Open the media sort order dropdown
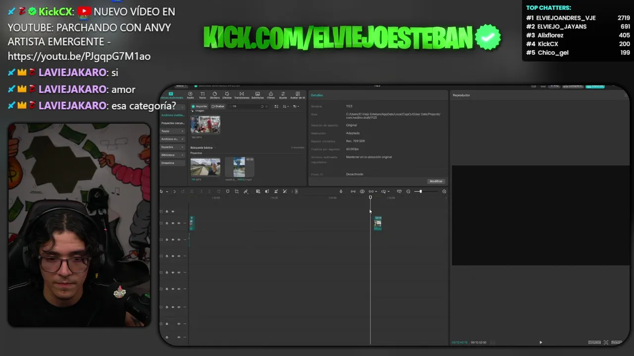Viewport: 634px width, 356px height. pyautogui.click(x=285, y=106)
